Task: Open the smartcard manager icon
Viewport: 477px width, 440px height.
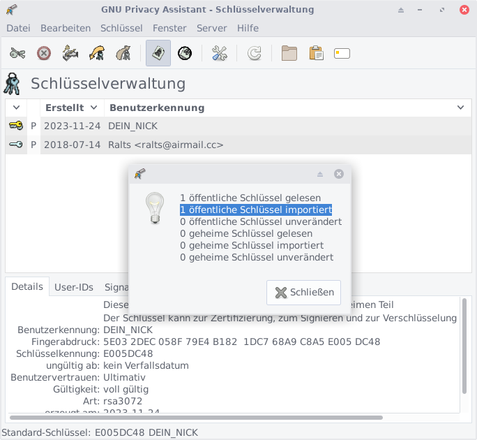Action: click(342, 53)
